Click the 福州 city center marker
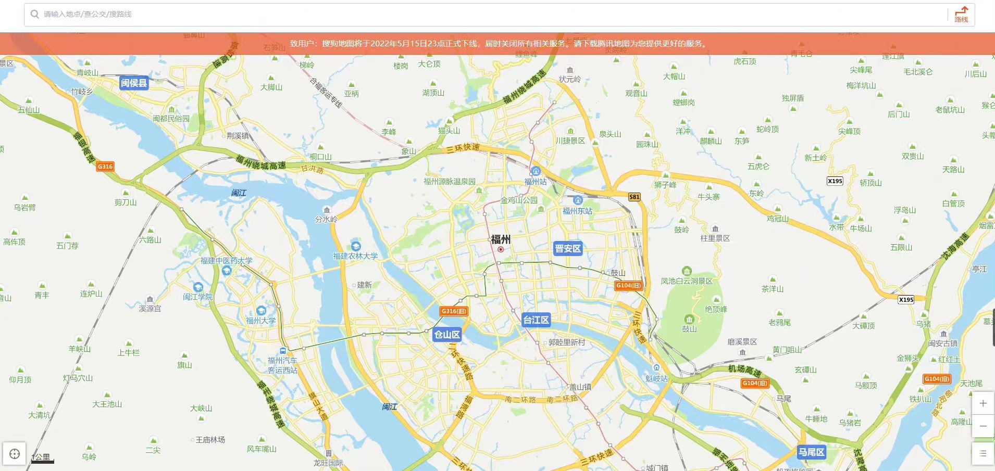 (501, 249)
